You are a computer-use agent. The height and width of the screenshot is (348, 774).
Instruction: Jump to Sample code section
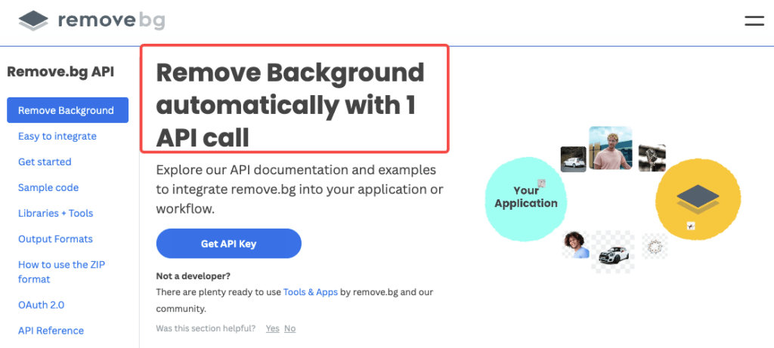click(48, 187)
